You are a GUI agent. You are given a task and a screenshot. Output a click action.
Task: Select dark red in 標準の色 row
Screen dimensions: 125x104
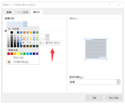(9, 54)
